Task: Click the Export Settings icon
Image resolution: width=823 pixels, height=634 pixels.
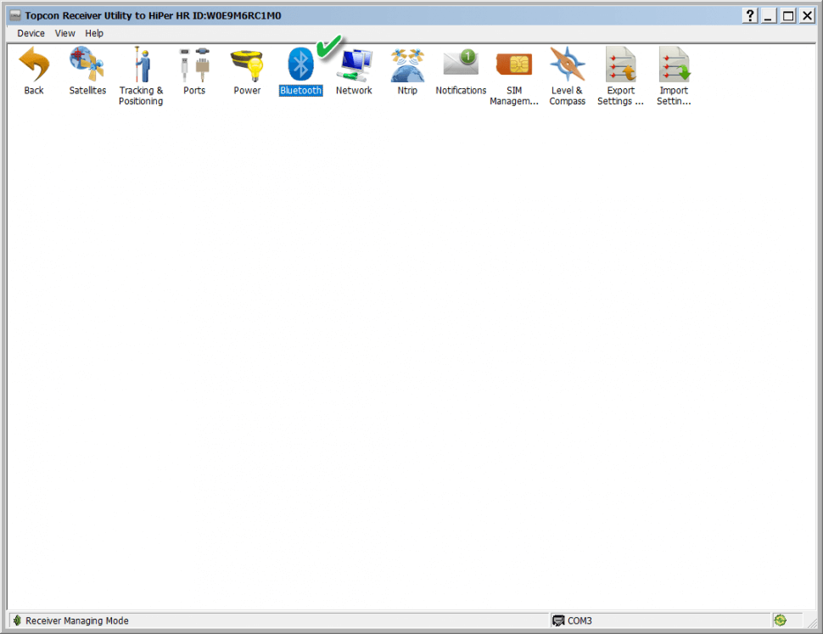Action: pos(620,64)
